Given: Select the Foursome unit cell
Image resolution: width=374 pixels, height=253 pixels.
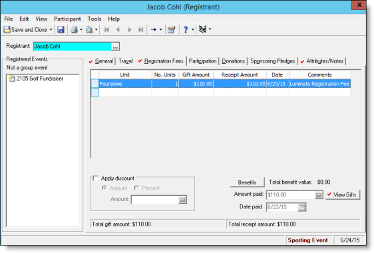Looking at the screenshot, I should 125,84.
